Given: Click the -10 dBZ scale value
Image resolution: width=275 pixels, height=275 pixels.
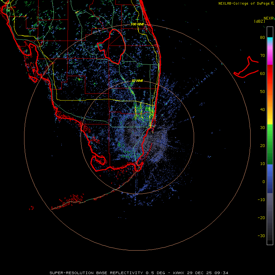Looking at the screenshot, I should click(x=261, y=200).
